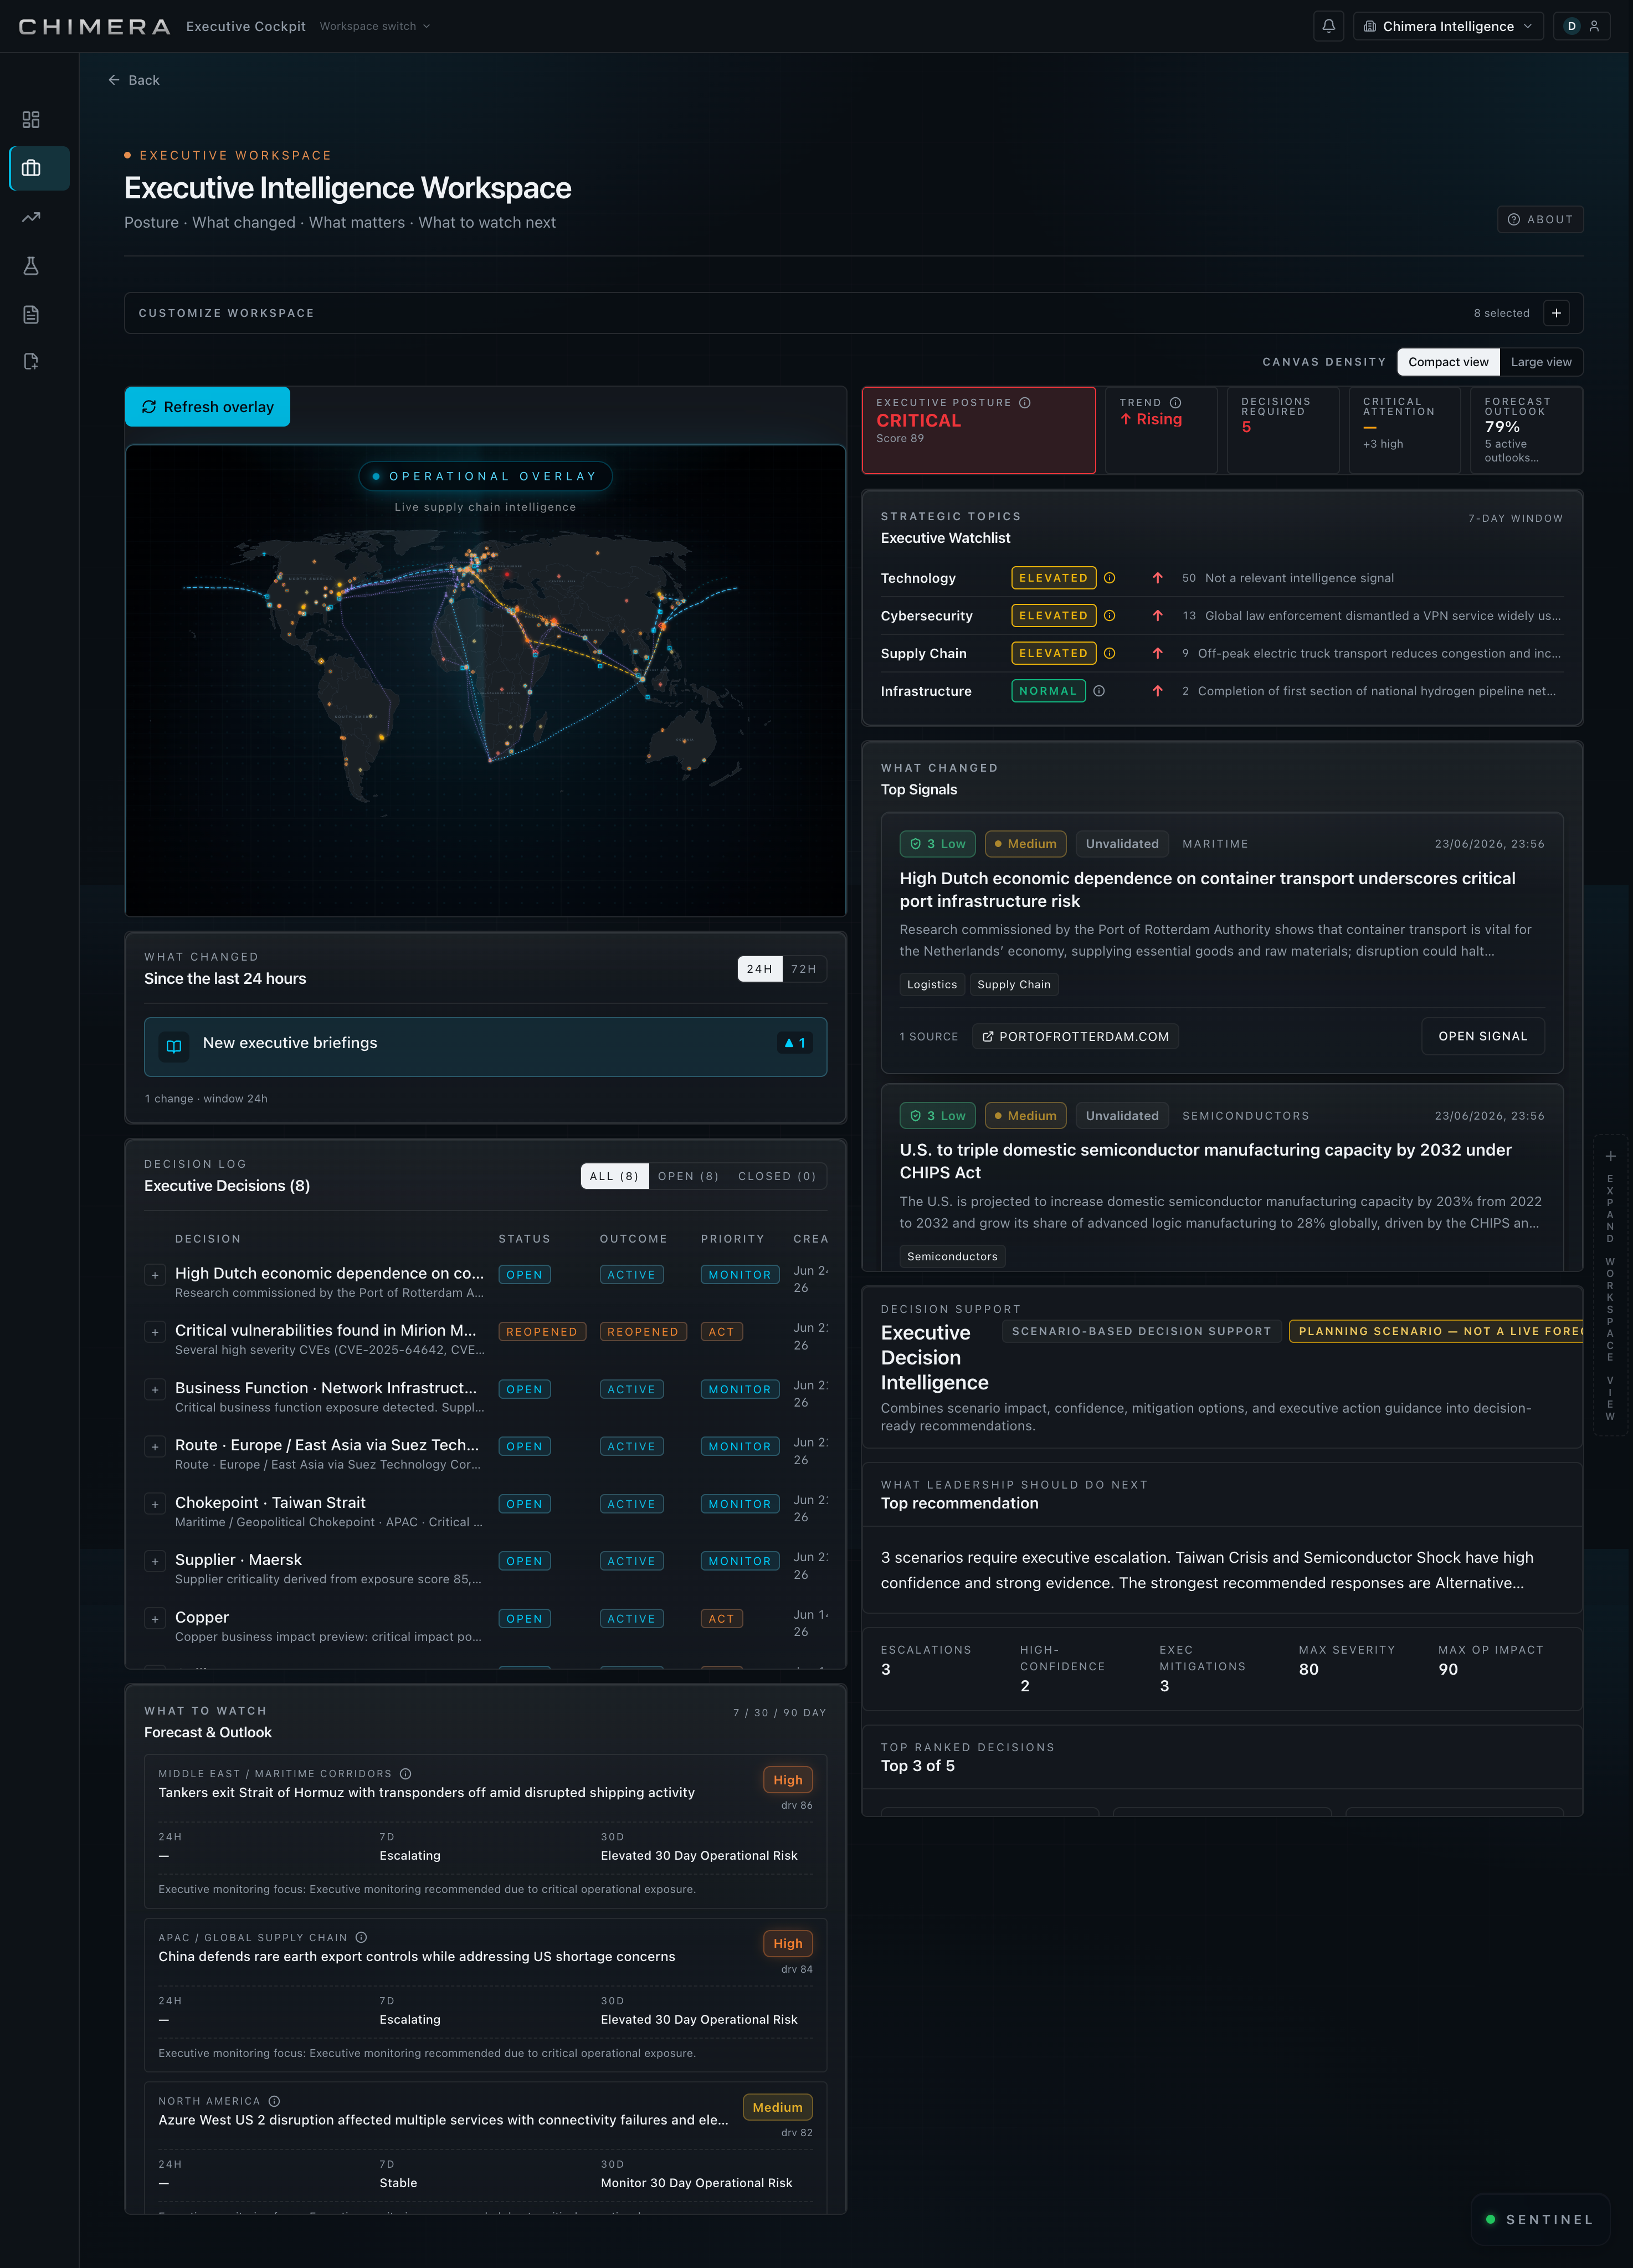Click the info icon next to Trend
Screen dimensions: 1633x2268
point(1175,403)
